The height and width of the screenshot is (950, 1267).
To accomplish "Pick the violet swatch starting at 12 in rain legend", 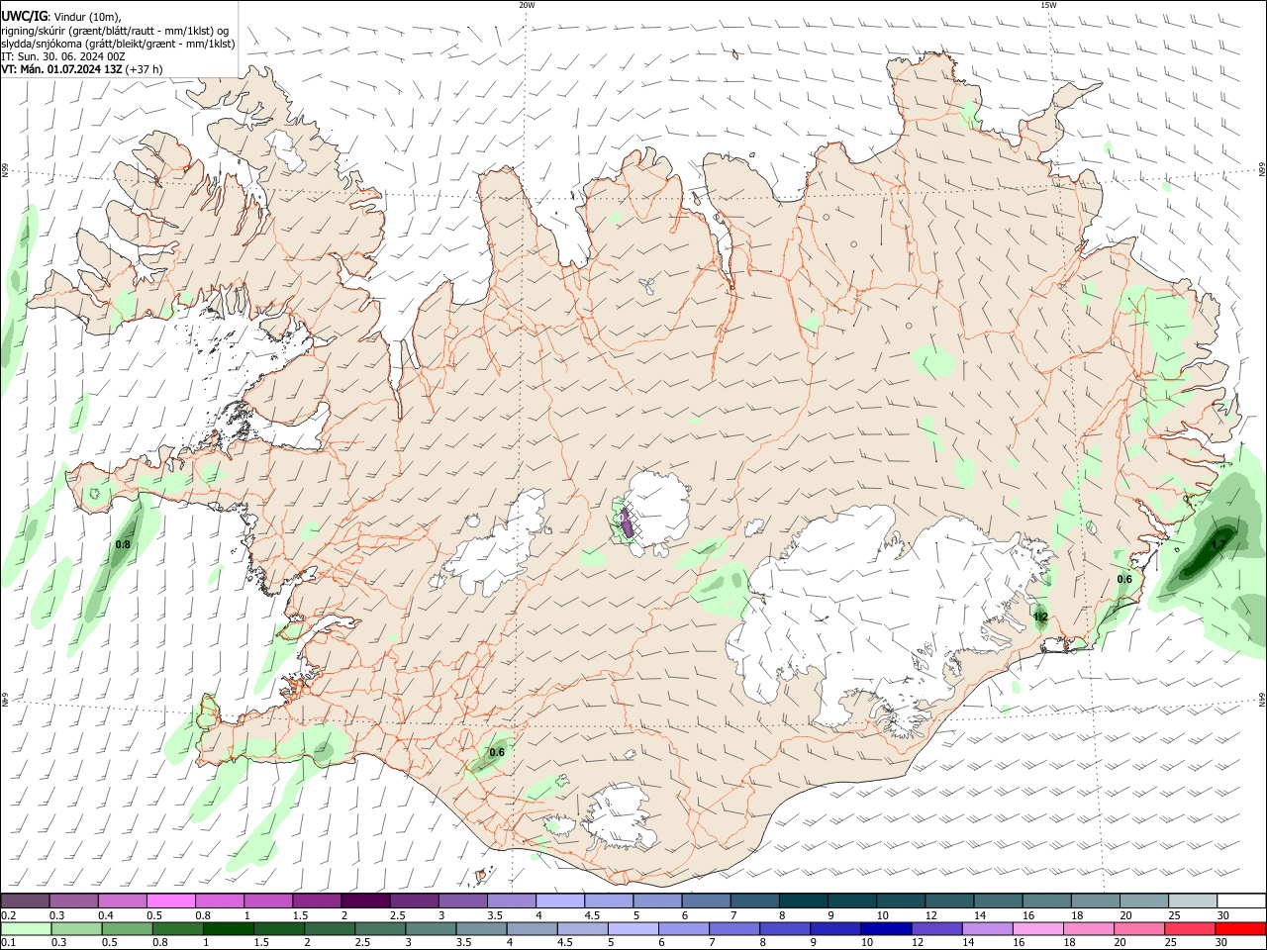I will (936, 928).
